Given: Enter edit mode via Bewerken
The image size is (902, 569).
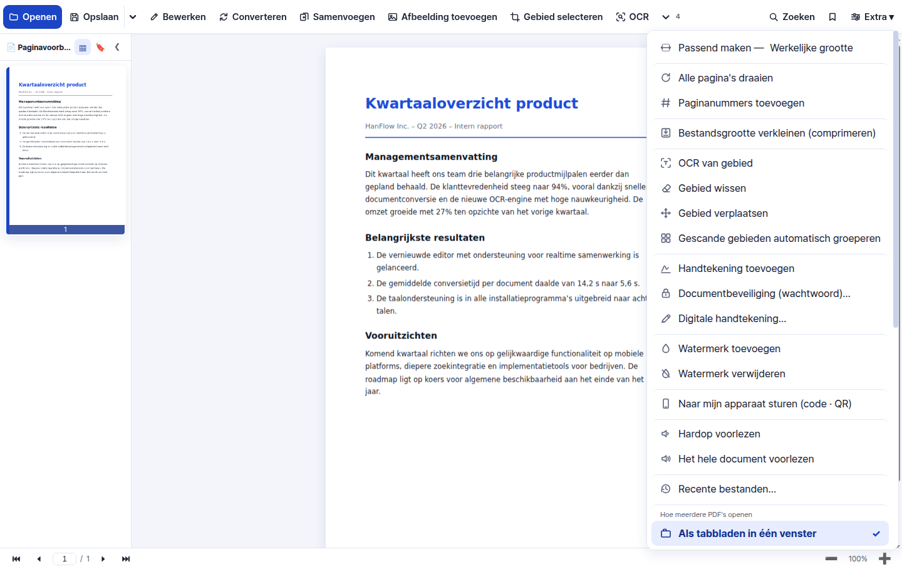Looking at the screenshot, I should (178, 17).
